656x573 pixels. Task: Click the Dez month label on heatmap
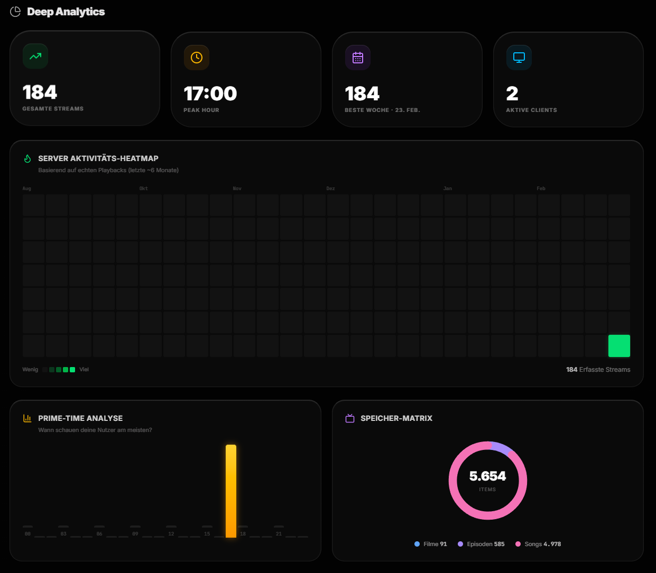[x=331, y=189]
